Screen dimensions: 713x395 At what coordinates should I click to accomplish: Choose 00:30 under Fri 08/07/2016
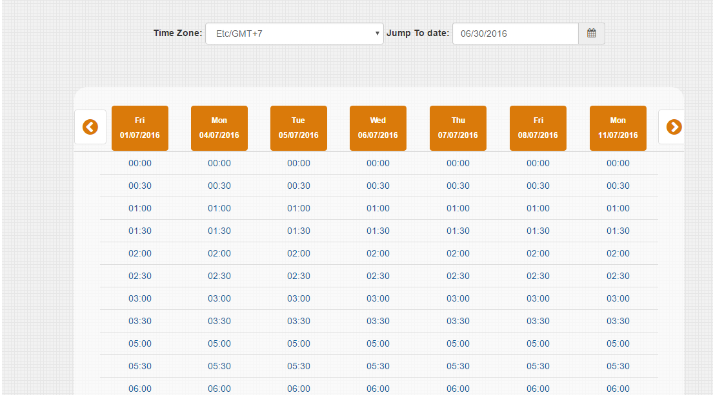coord(538,186)
